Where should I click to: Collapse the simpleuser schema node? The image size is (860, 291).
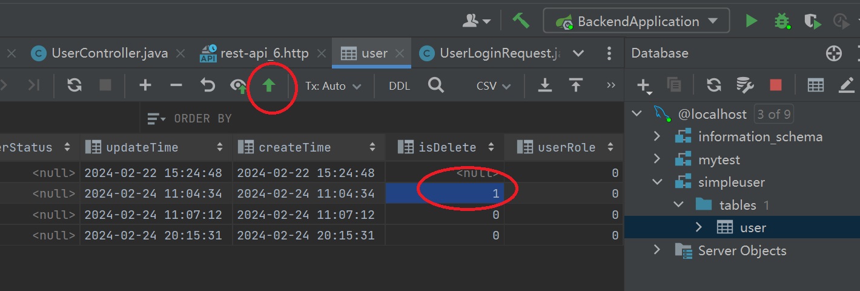657,182
